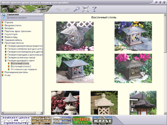The height and width of the screenshot is (125, 167).
Task: Open Галерея кормушек и домиков item
Action: 25,55
